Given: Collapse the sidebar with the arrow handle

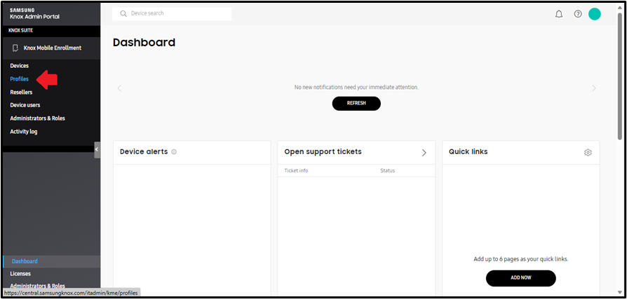Looking at the screenshot, I should click(x=97, y=150).
